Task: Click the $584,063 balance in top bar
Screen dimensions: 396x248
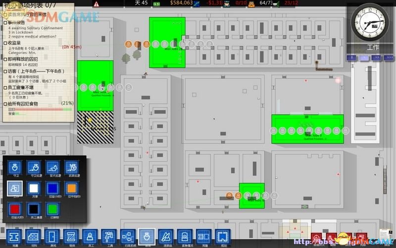Action: pos(181,3)
